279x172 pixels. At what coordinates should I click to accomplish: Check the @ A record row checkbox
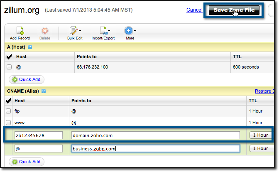coord(9,67)
